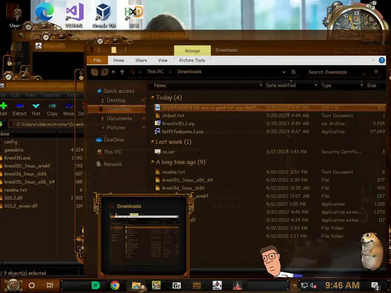This screenshot has height=293, width=391.
Task: Open the Type column filter dropdown
Action: coord(362,85)
